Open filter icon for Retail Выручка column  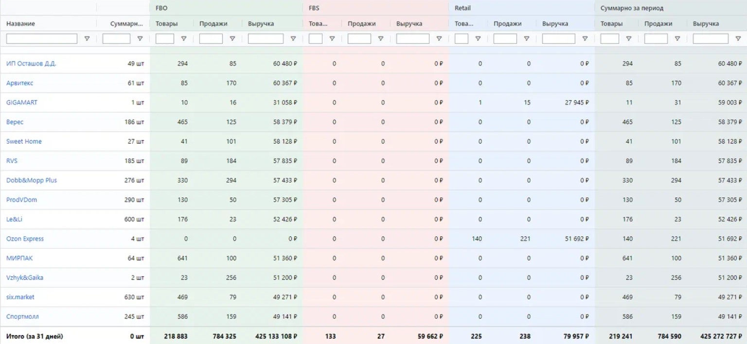585,39
